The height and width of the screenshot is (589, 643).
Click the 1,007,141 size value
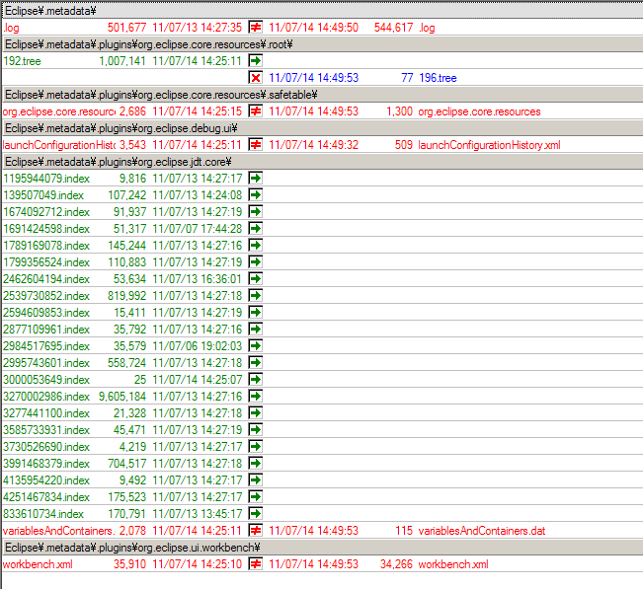[x=122, y=61]
